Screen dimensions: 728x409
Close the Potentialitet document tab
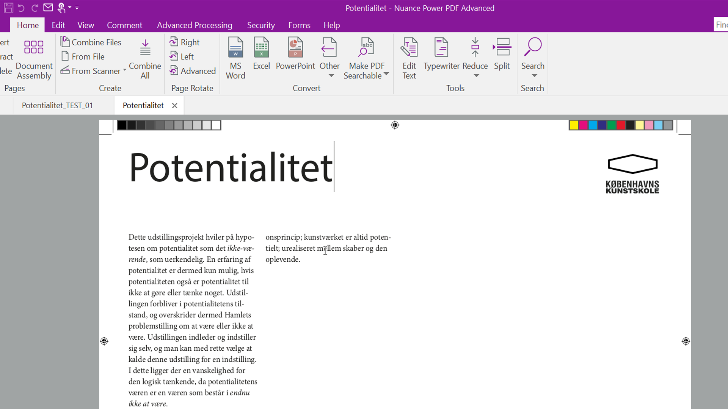click(x=174, y=106)
